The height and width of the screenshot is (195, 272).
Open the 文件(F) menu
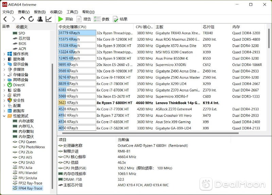[x=8, y=12]
